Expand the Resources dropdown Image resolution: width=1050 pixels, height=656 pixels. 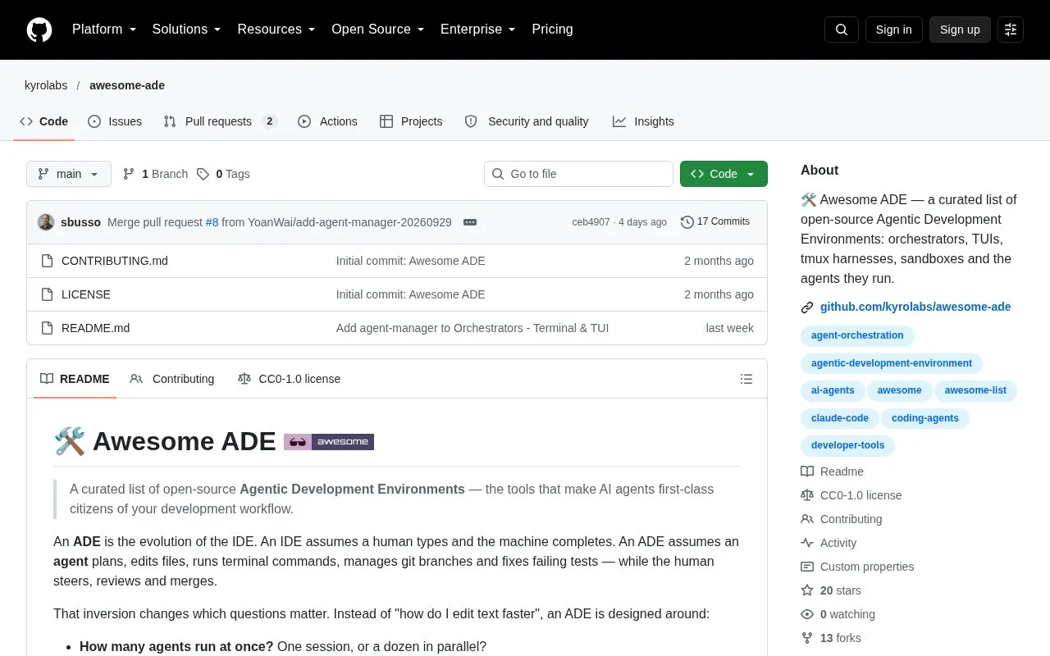click(276, 30)
